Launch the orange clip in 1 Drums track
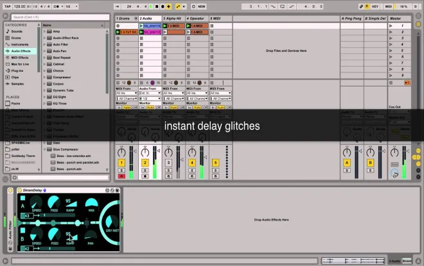 (x=118, y=32)
